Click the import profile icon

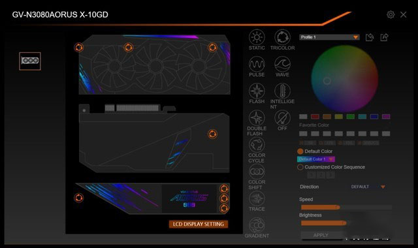coord(370,37)
